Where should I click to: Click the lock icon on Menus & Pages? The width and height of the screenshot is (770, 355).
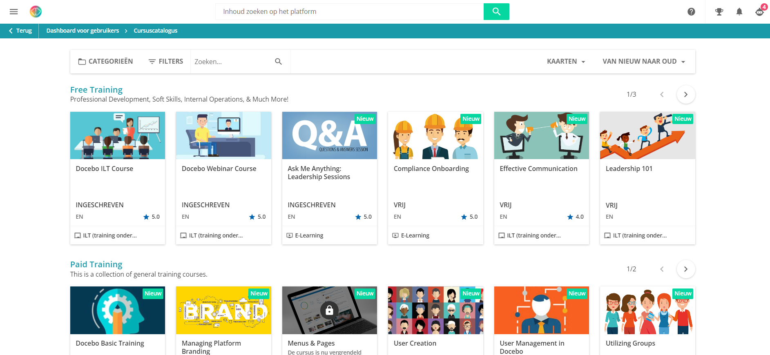329,311
